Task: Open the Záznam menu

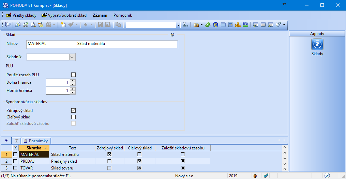Action: point(100,15)
